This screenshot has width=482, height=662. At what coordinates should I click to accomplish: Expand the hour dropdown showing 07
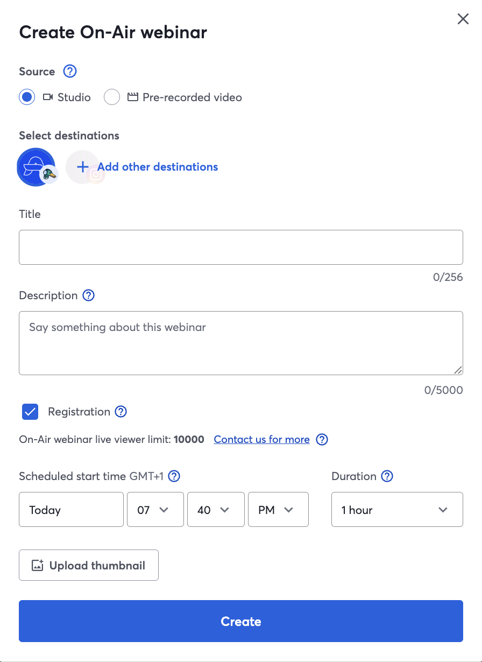[x=155, y=509]
